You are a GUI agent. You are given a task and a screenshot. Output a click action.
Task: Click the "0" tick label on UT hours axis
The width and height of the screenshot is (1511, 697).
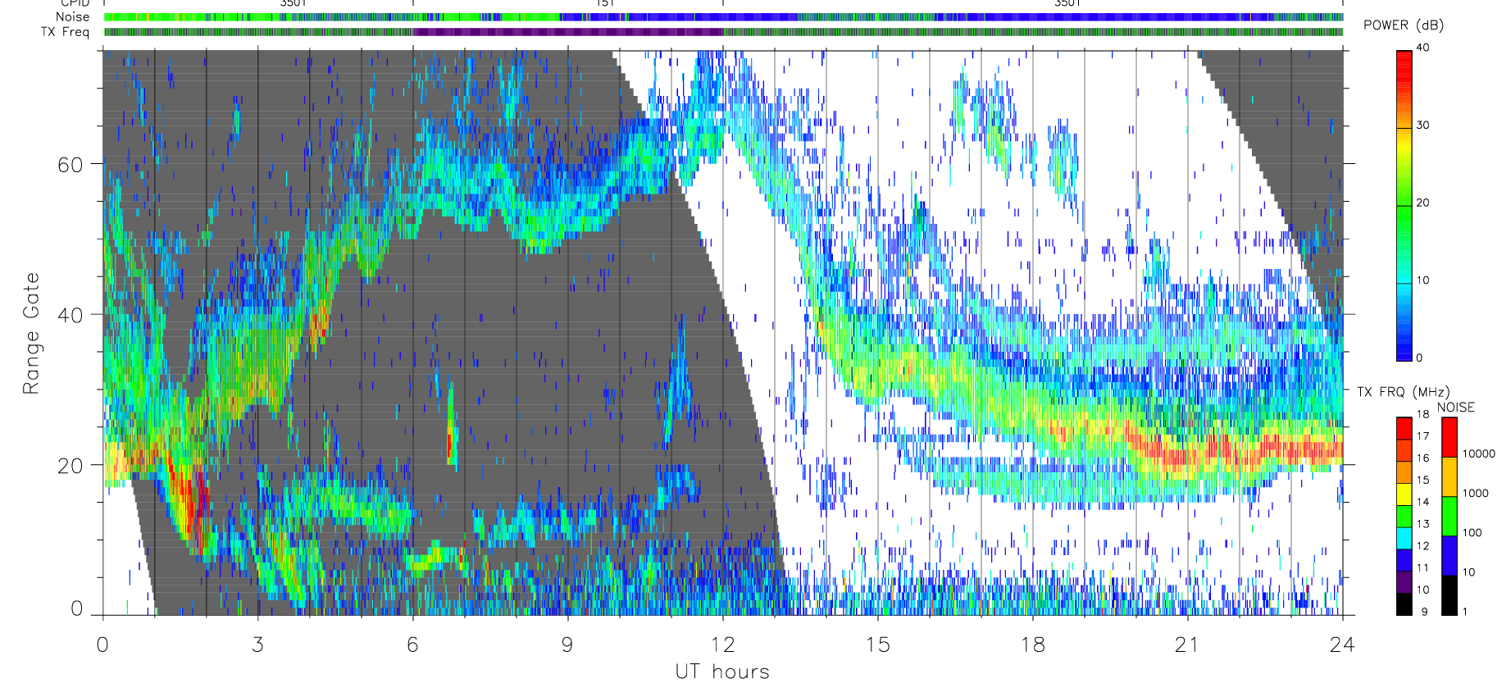(x=102, y=645)
